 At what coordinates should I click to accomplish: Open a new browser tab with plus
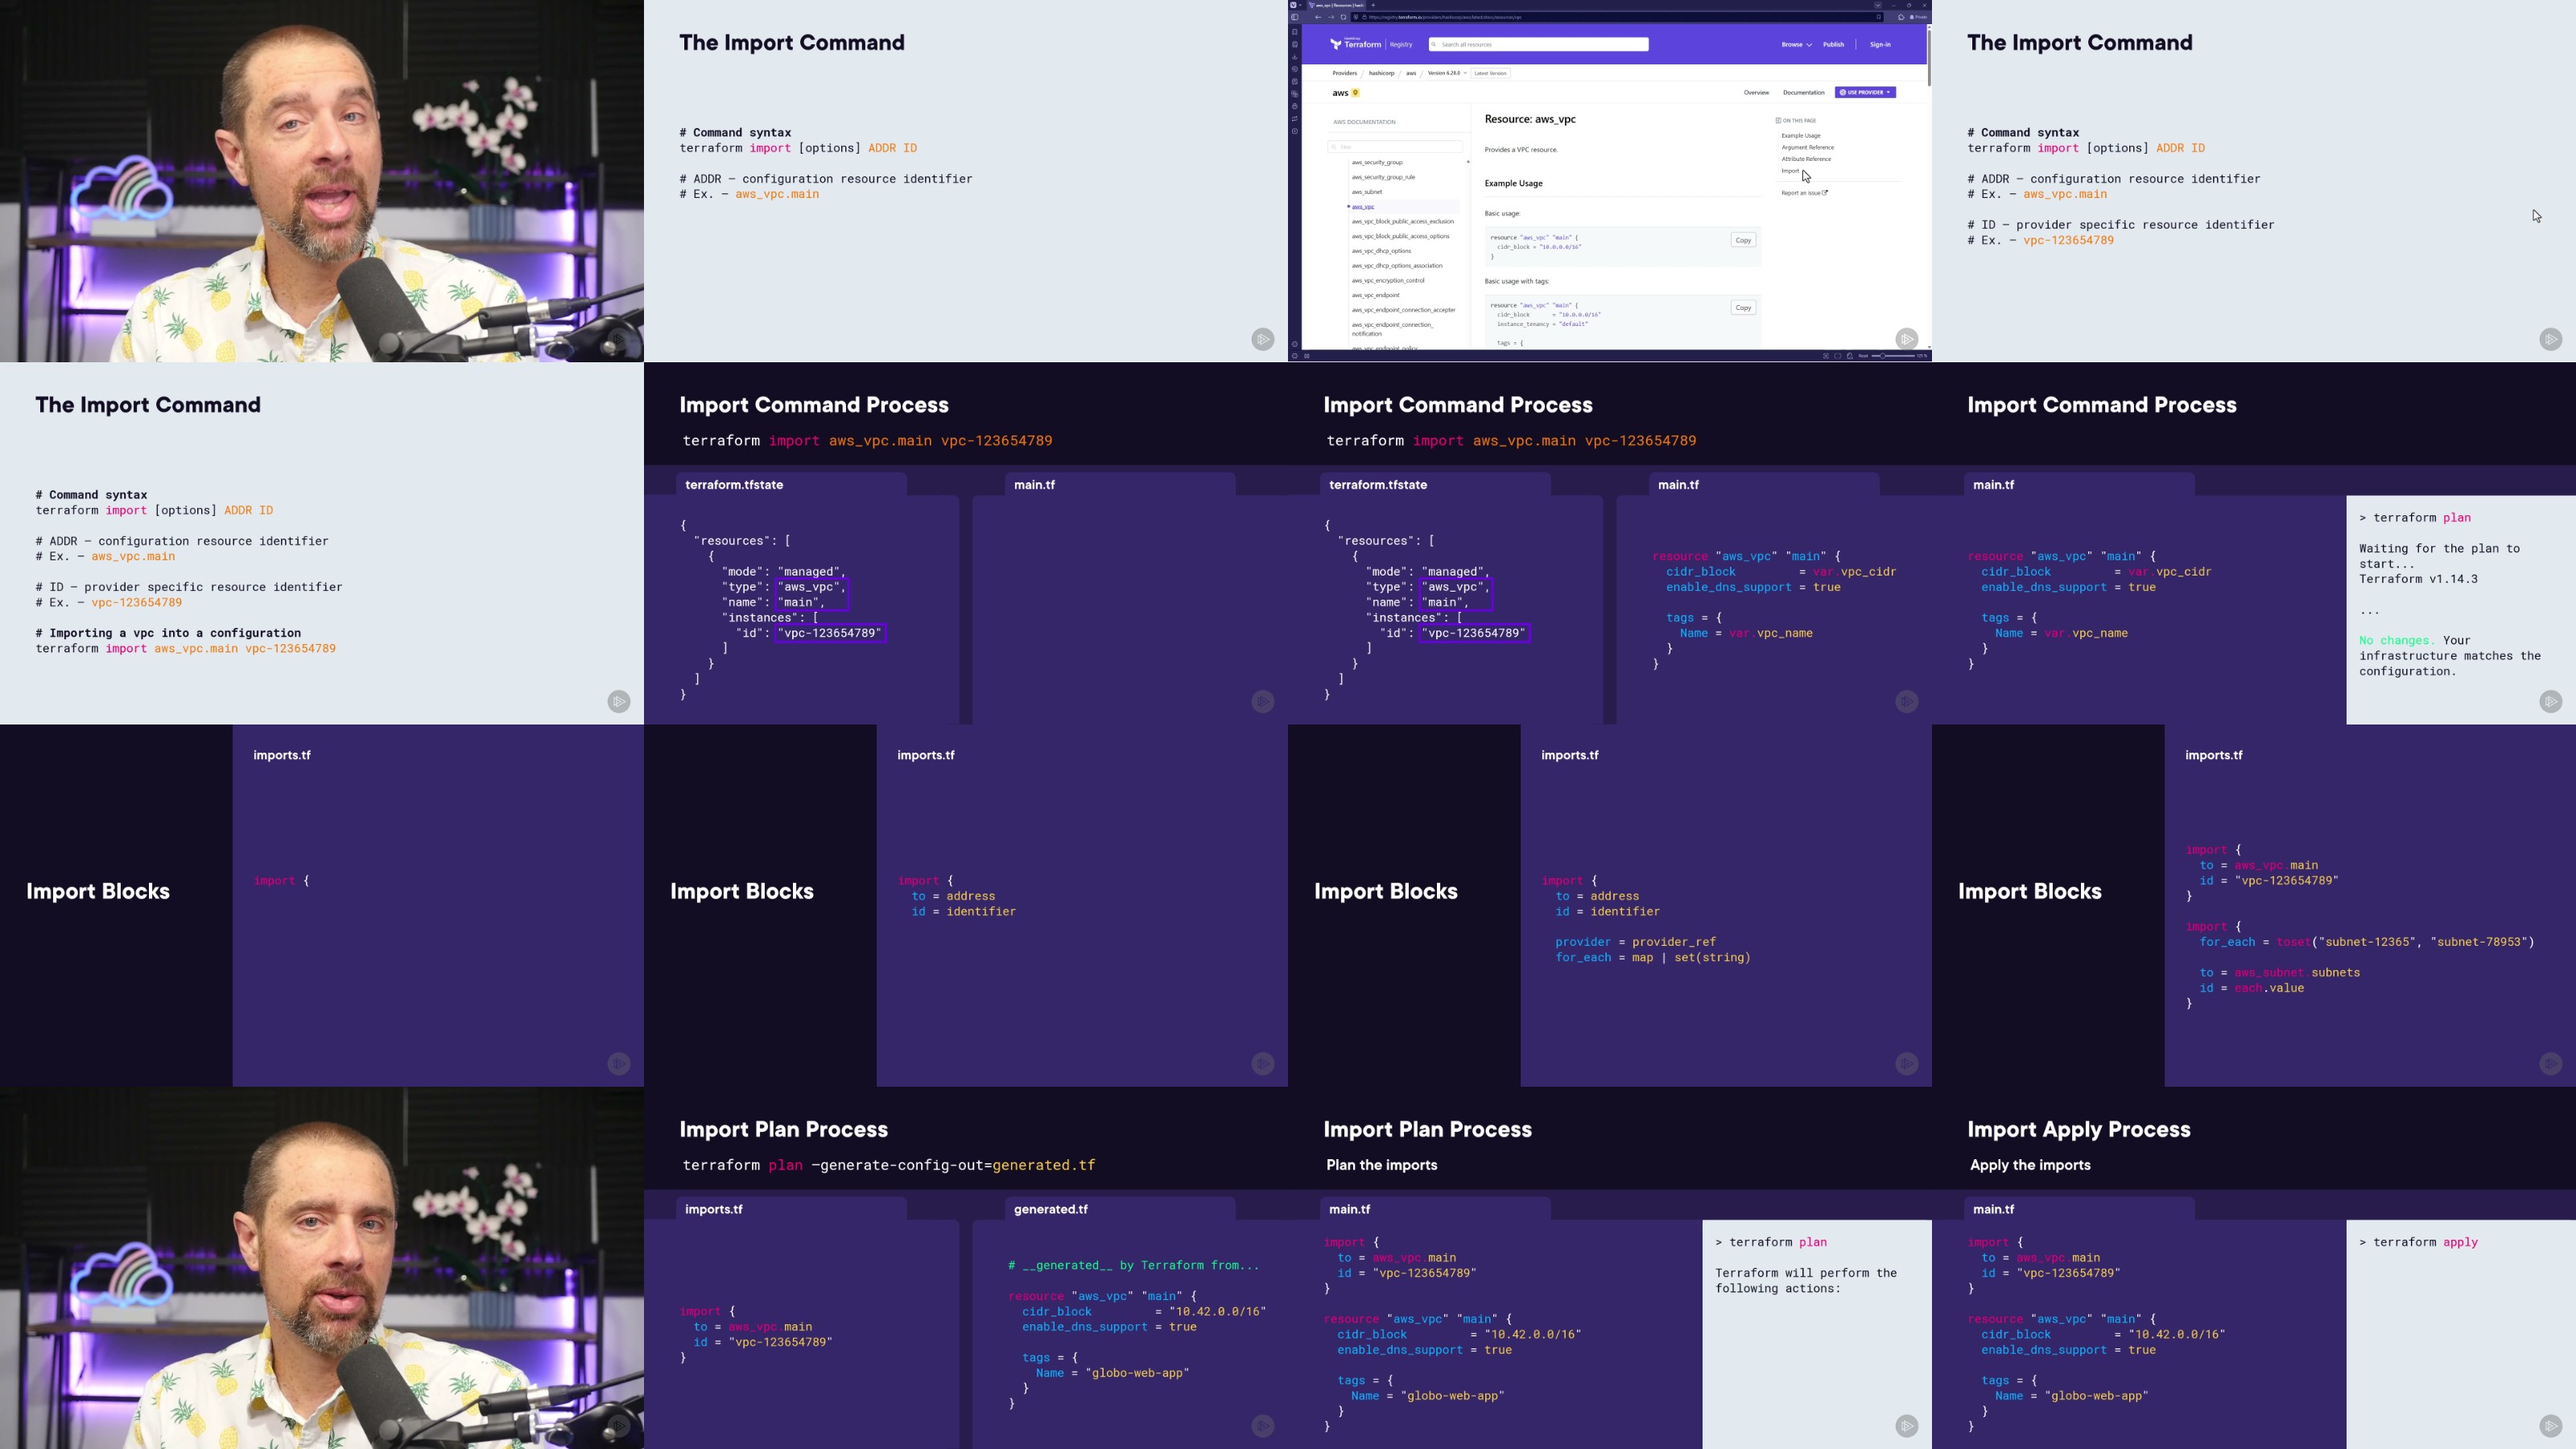pyautogui.click(x=1374, y=5)
